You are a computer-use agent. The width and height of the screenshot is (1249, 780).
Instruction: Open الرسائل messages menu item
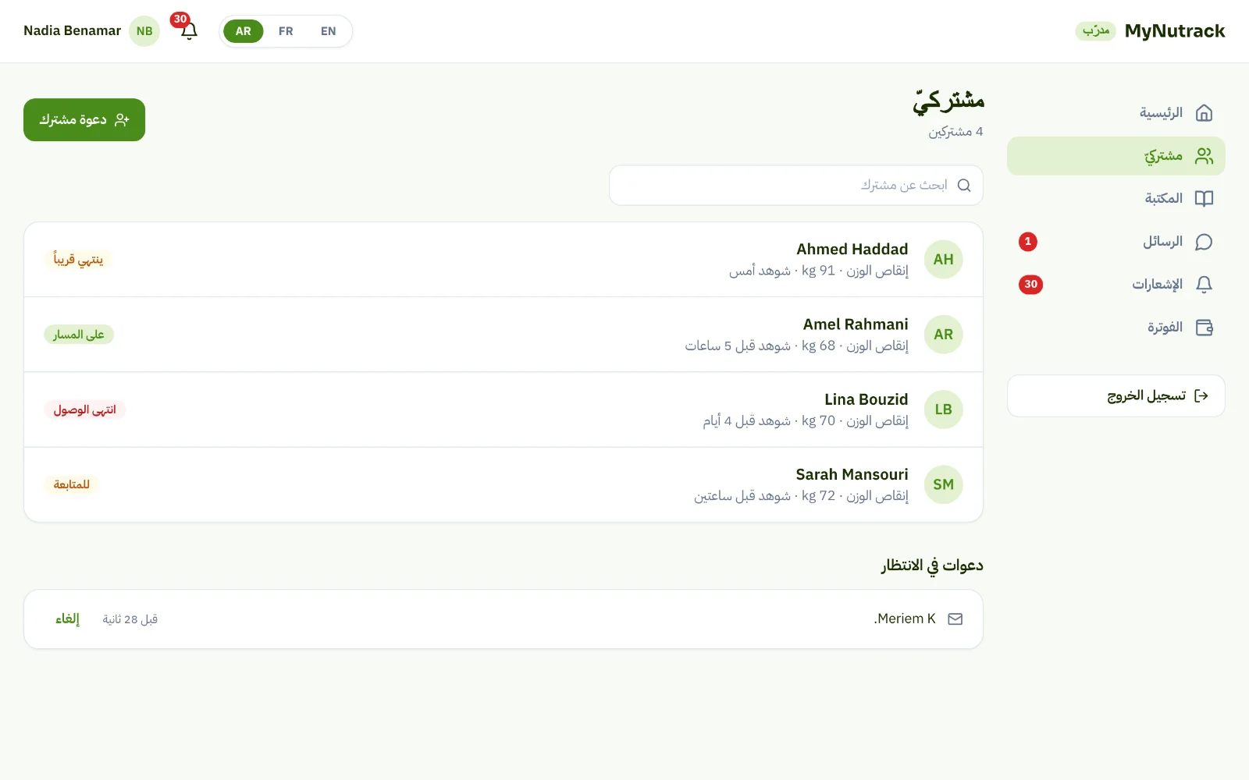[1116, 242]
